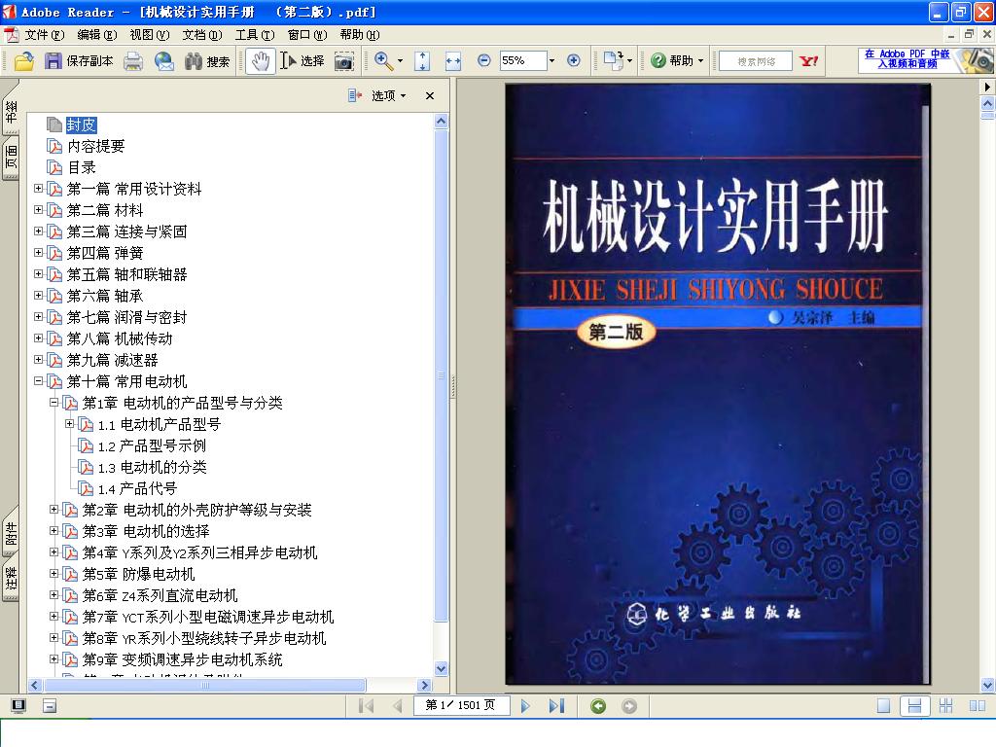Open the zoom tool dropdown arrow

tap(400, 61)
